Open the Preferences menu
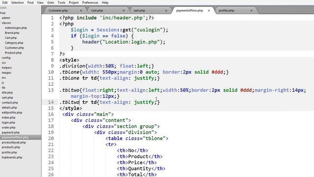 pos(90,2)
